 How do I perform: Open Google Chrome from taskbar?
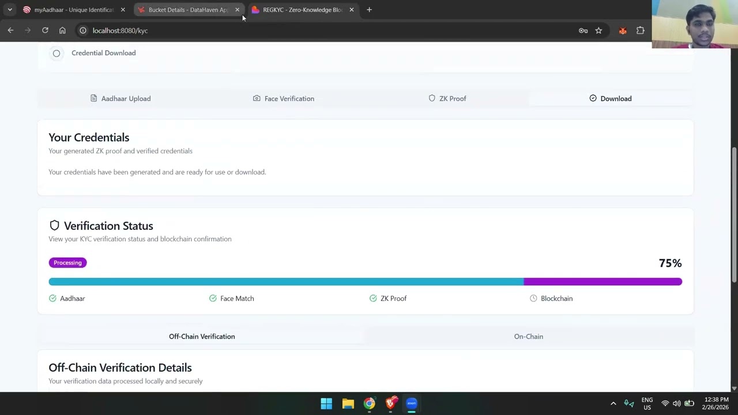(369, 403)
